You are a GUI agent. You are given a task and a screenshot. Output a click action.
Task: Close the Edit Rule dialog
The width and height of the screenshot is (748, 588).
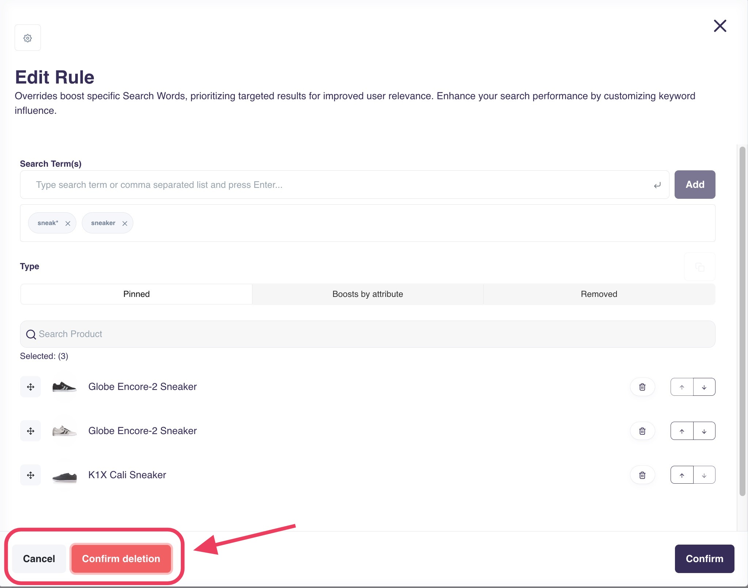(720, 26)
